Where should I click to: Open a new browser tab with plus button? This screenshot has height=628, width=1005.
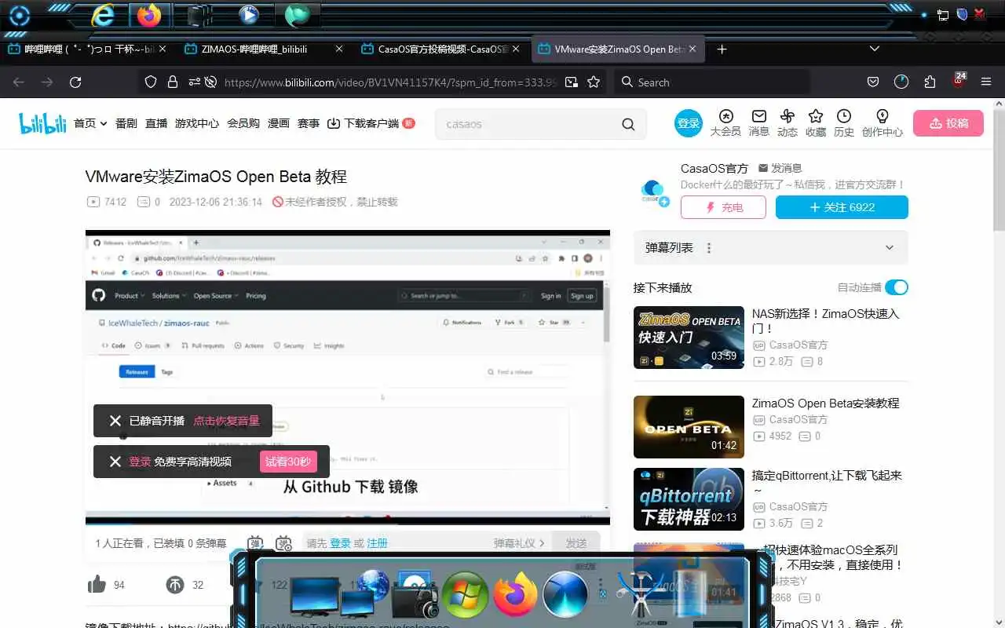[x=722, y=49]
